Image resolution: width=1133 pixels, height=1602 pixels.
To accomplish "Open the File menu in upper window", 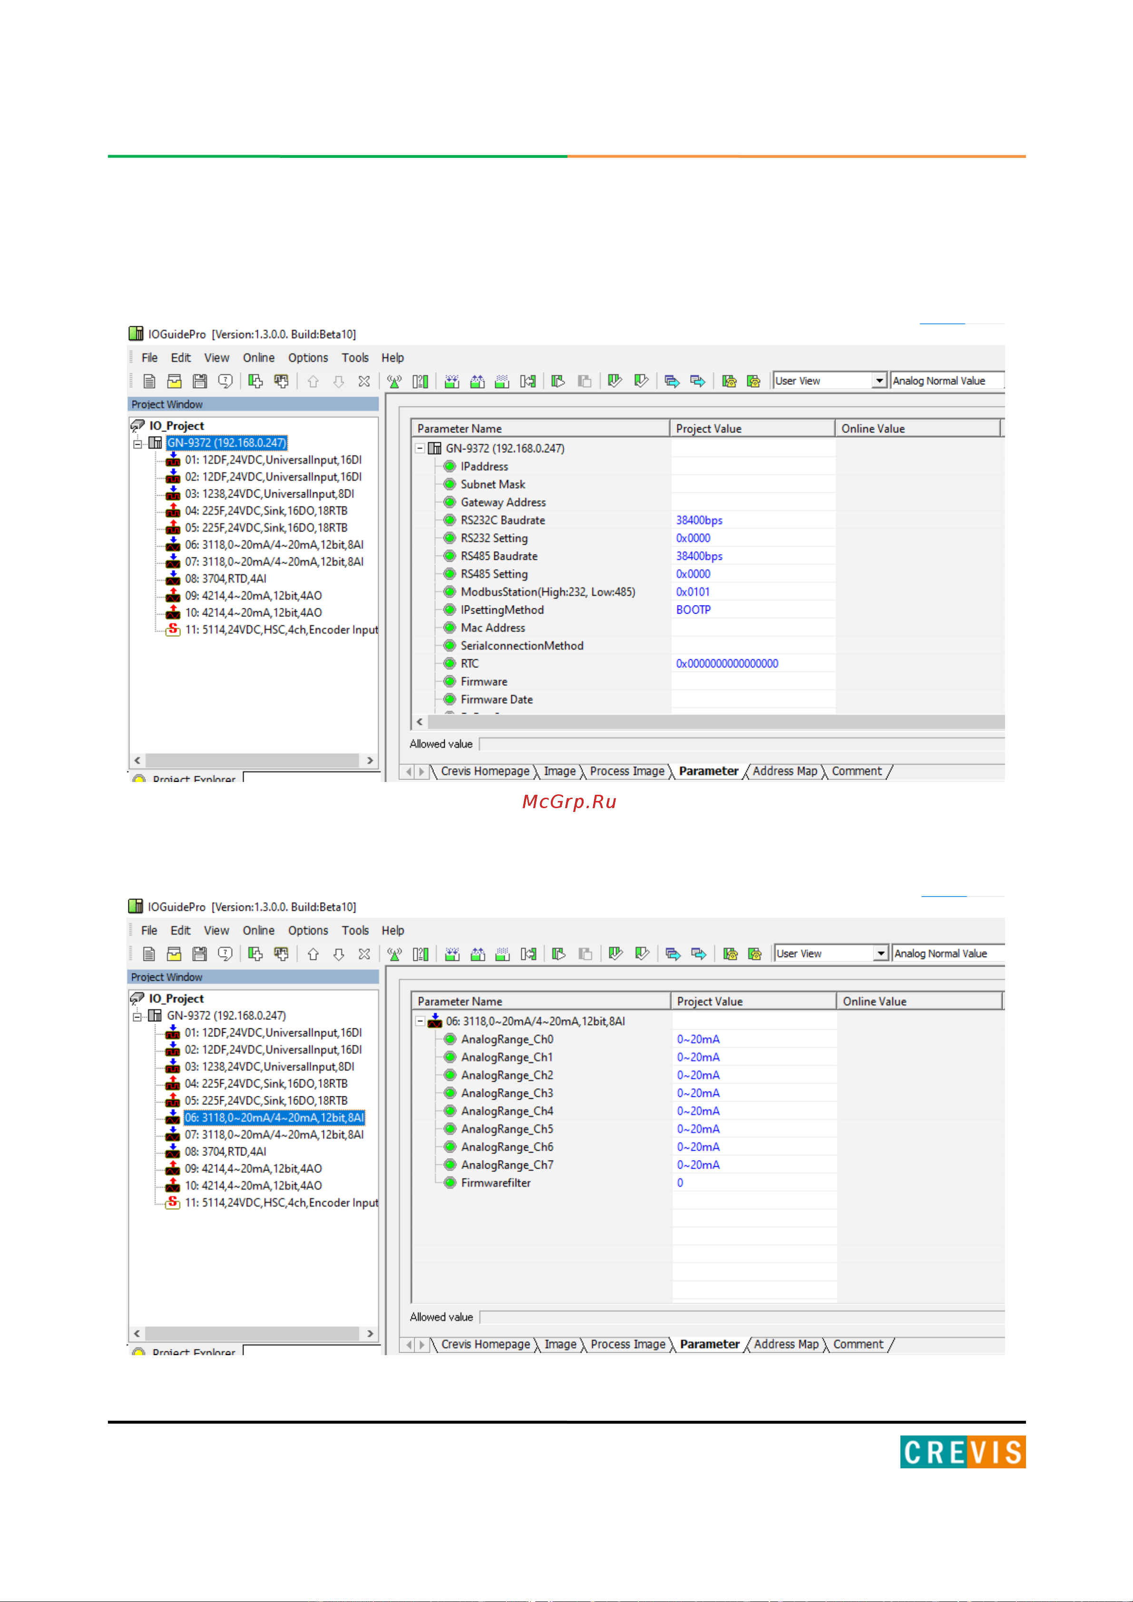I will [x=149, y=358].
